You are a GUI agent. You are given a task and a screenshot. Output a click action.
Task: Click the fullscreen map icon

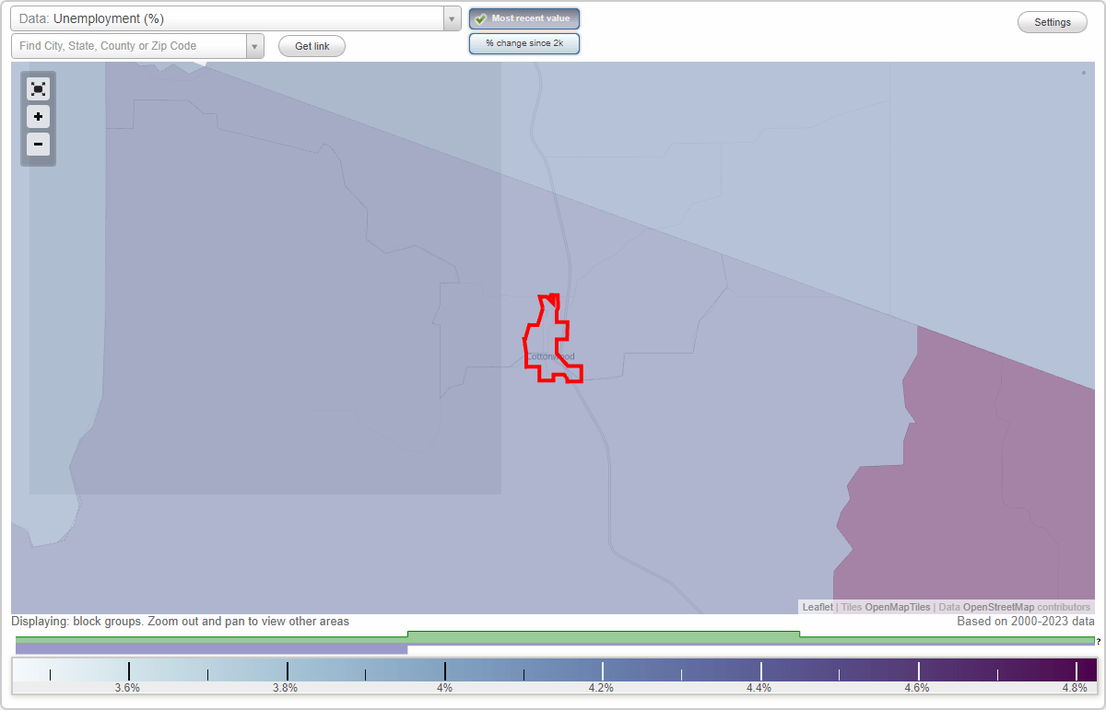(x=38, y=89)
